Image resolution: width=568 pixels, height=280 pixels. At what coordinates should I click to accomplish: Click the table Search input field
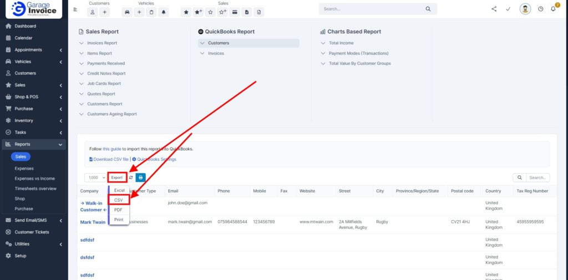537,177
